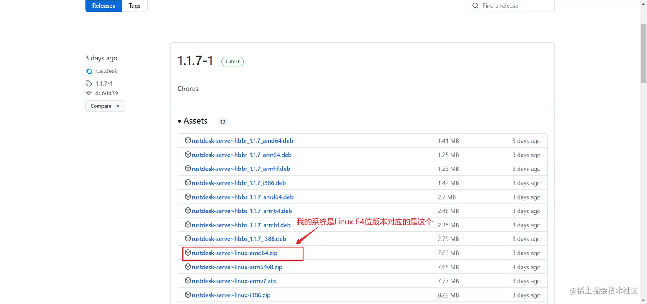Click package icon for hbbr_1.1.7_i386.deb

[188, 182]
